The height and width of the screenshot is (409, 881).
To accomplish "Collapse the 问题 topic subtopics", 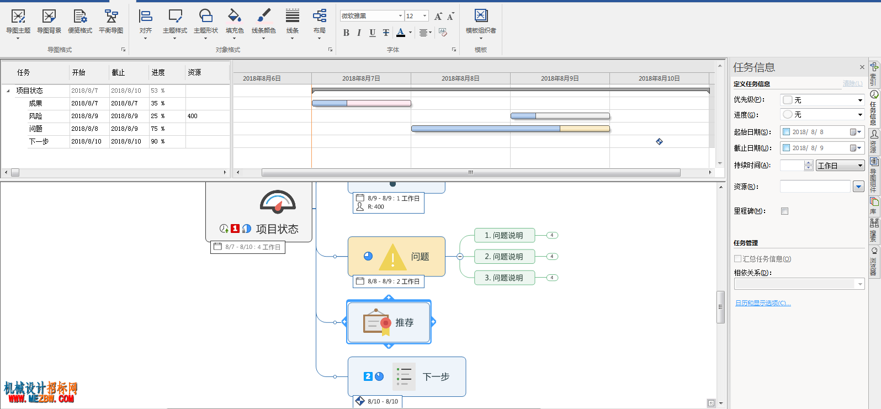I will [x=460, y=257].
